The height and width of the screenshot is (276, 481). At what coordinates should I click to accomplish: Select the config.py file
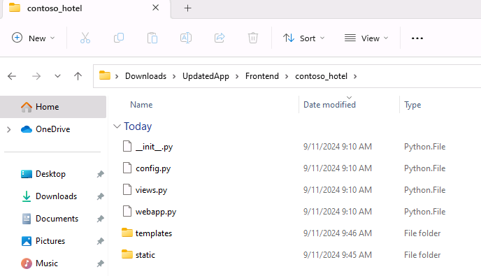click(x=153, y=168)
